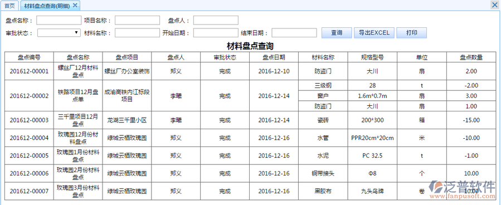Focus the 盘点名称 input field
This screenshot has width=501, height=205.
(x=59, y=21)
